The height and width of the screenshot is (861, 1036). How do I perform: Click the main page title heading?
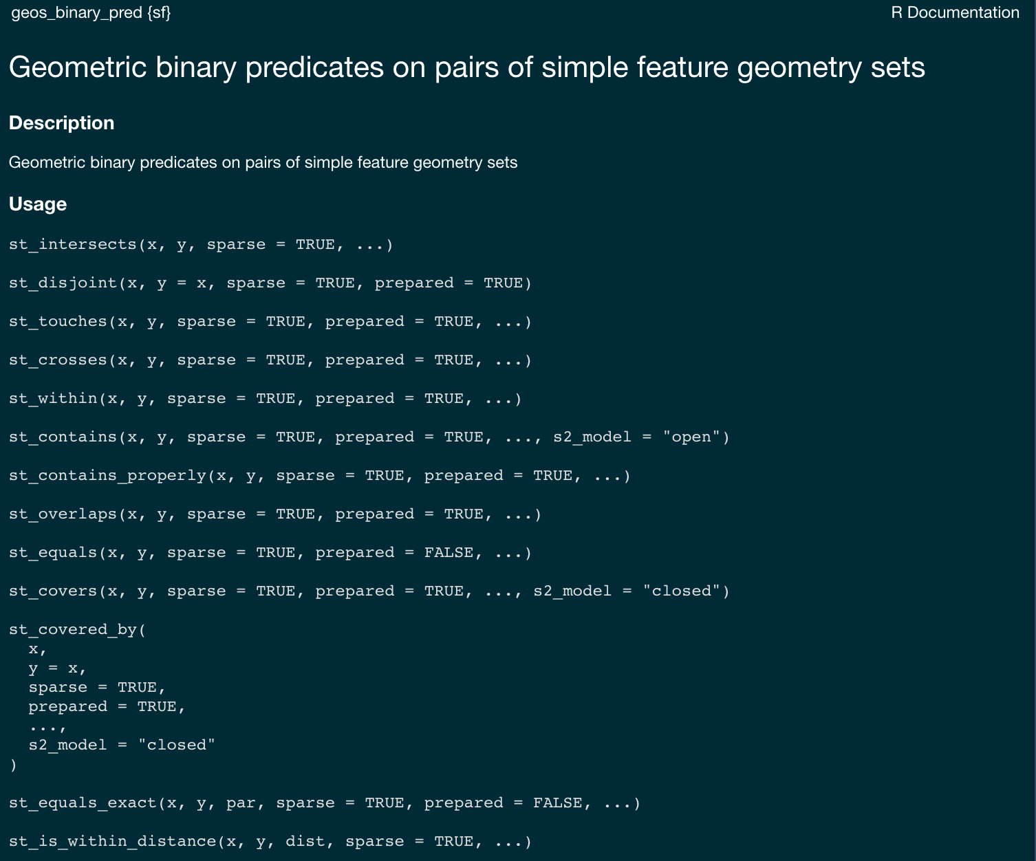466,67
